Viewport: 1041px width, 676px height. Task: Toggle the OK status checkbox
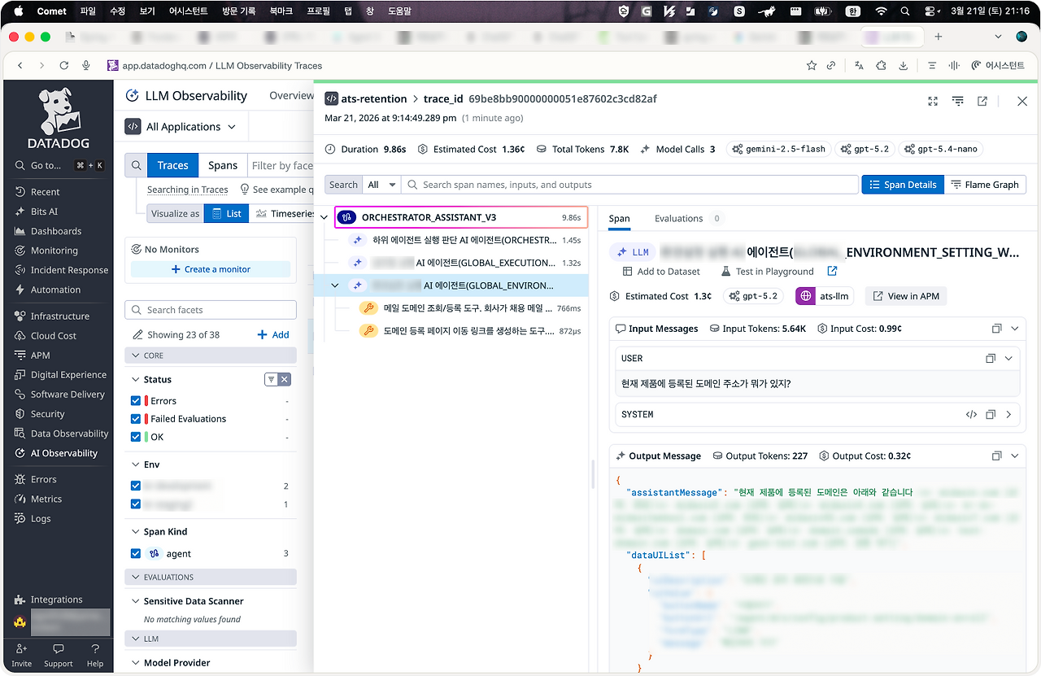tap(136, 437)
